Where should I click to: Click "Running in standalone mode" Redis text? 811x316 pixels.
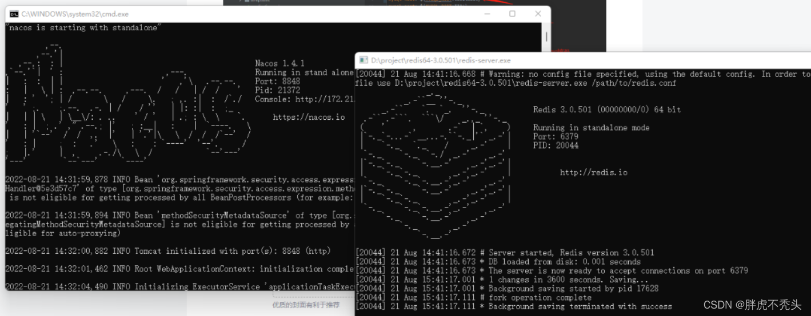(591, 128)
